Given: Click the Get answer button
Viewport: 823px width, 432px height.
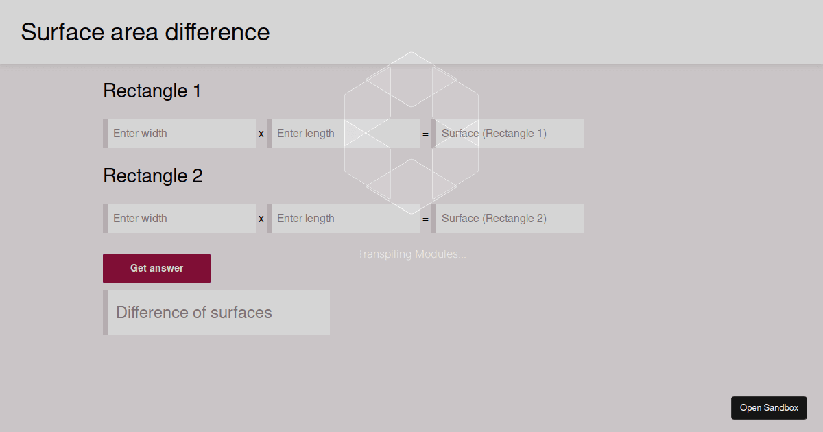Looking at the screenshot, I should (x=156, y=268).
